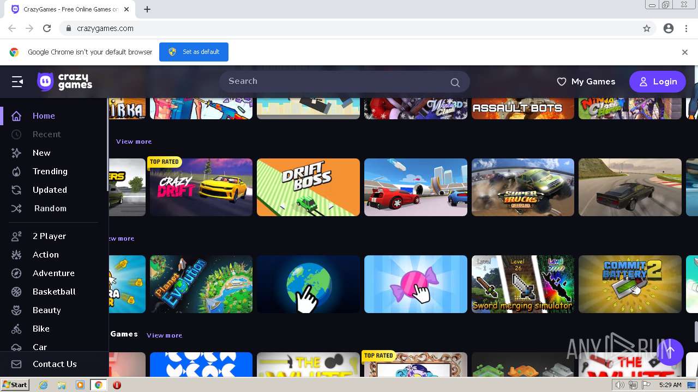Click View more above Crazy Drift row
698x392 pixels.
click(x=134, y=142)
